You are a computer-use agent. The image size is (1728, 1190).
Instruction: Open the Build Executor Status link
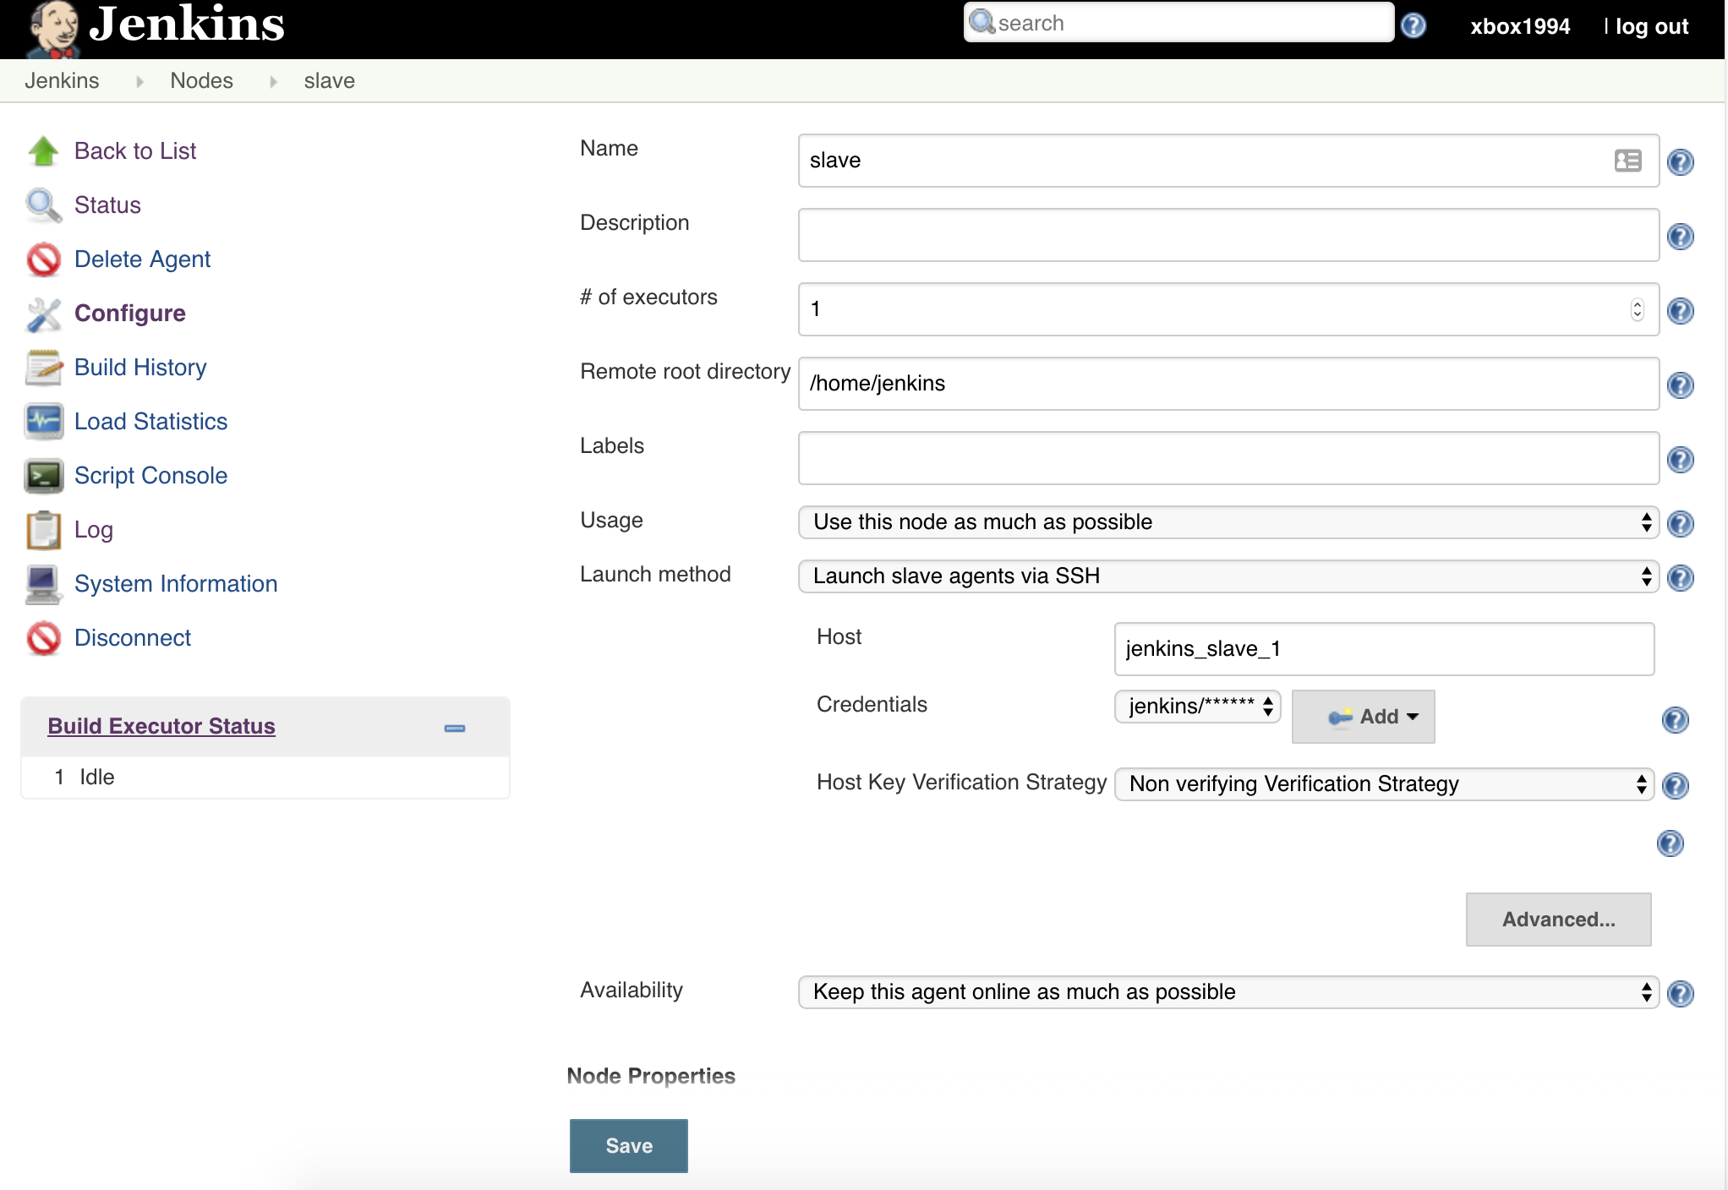tap(161, 727)
